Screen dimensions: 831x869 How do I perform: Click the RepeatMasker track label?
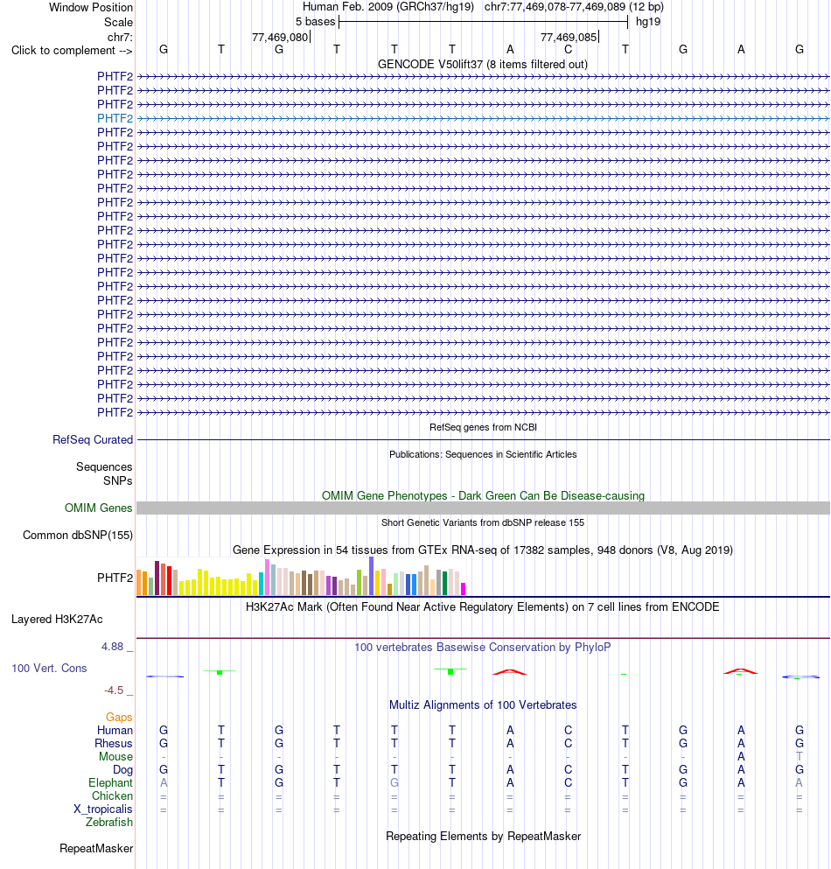(x=96, y=849)
